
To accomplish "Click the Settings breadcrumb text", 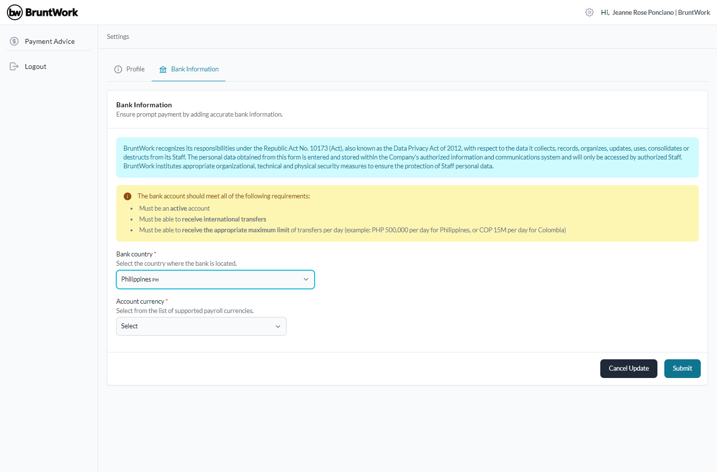I will [118, 36].
